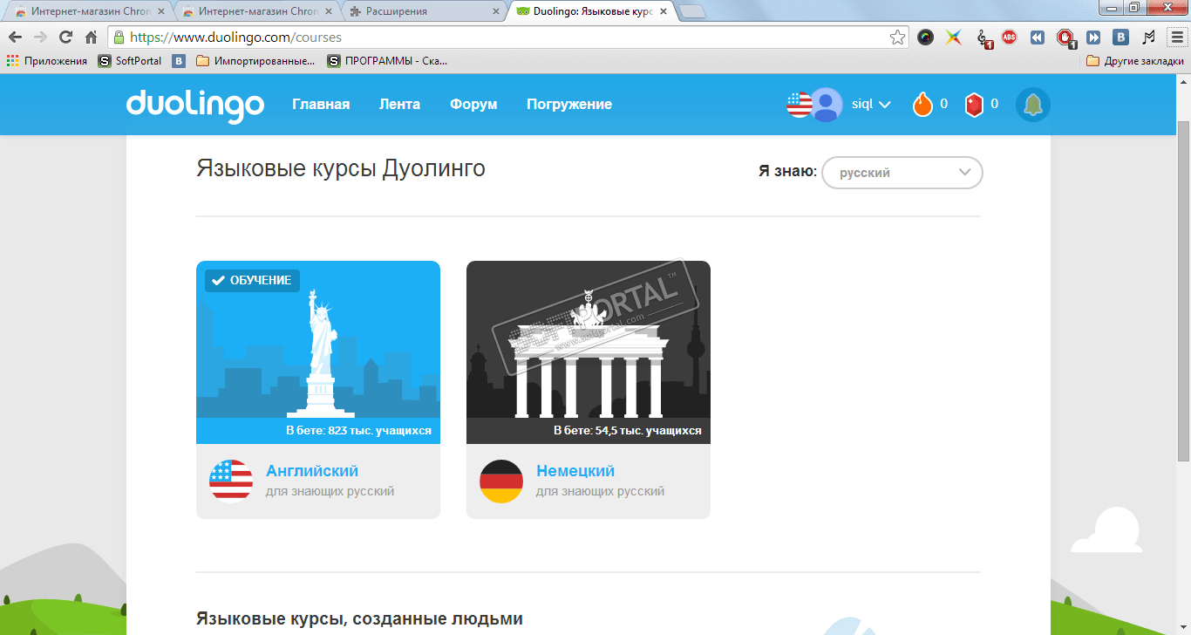The image size is (1191, 635).
Task: Expand the Я знаю русский language dropdown
Action: click(x=902, y=173)
